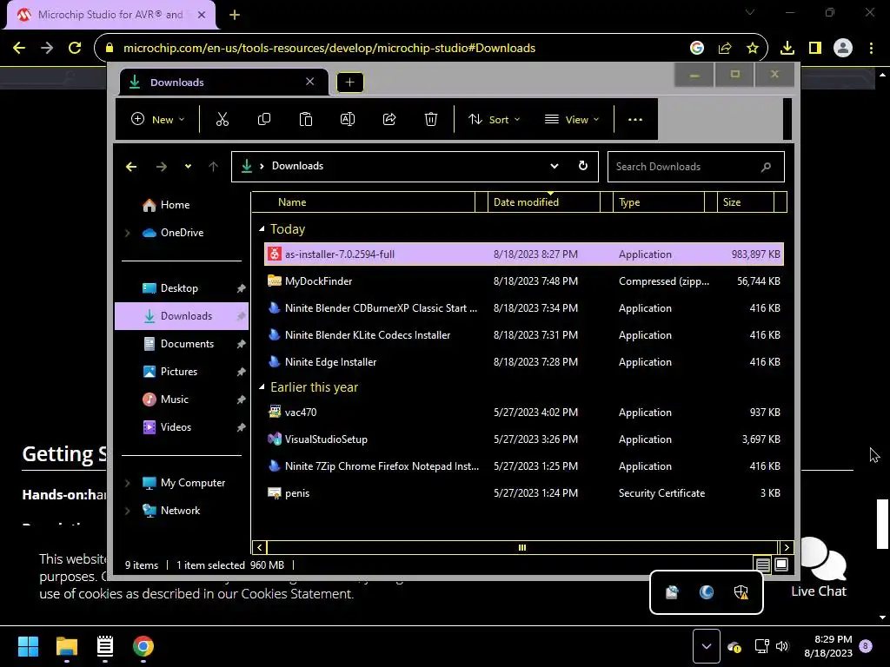Sort by the Size column header

coord(745,201)
